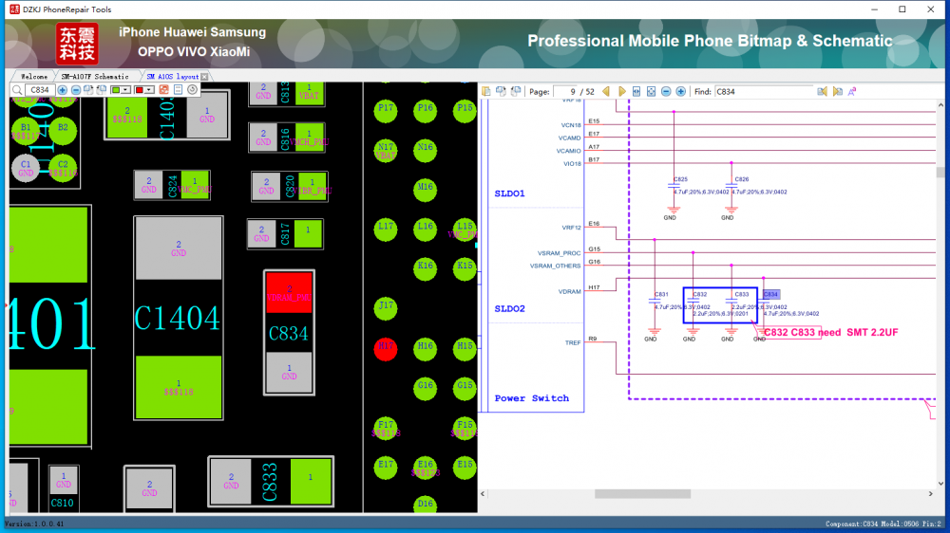
Task: Click the DZKJ app logo in title bar
Action: (x=14, y=9)
